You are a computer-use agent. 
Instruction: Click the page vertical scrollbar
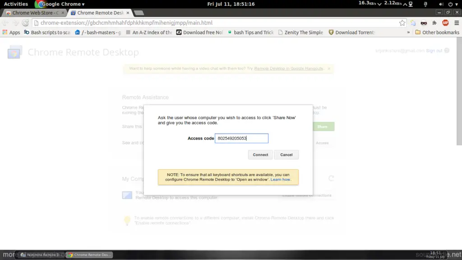(459, 91)
